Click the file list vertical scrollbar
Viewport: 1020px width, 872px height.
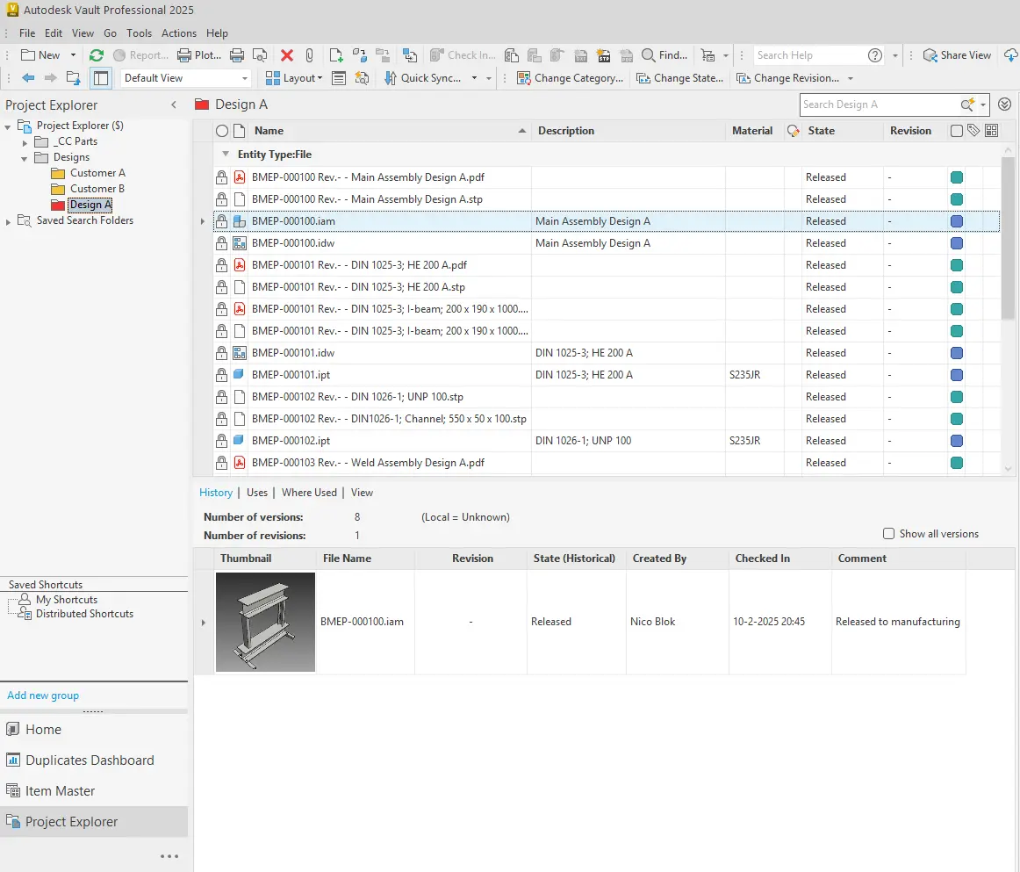pos(1008,238)
